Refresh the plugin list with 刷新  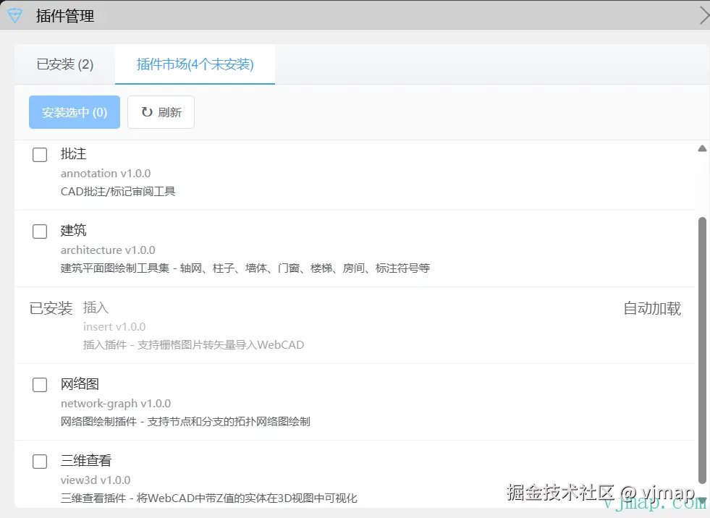coord(161,112)
